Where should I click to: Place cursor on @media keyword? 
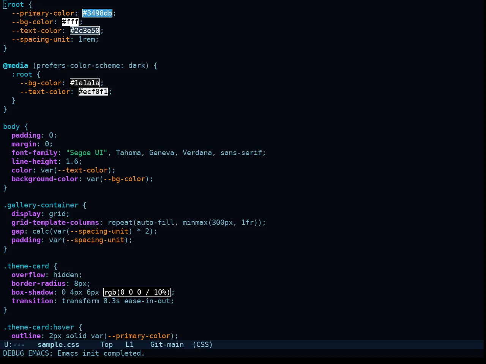[16, 66]
